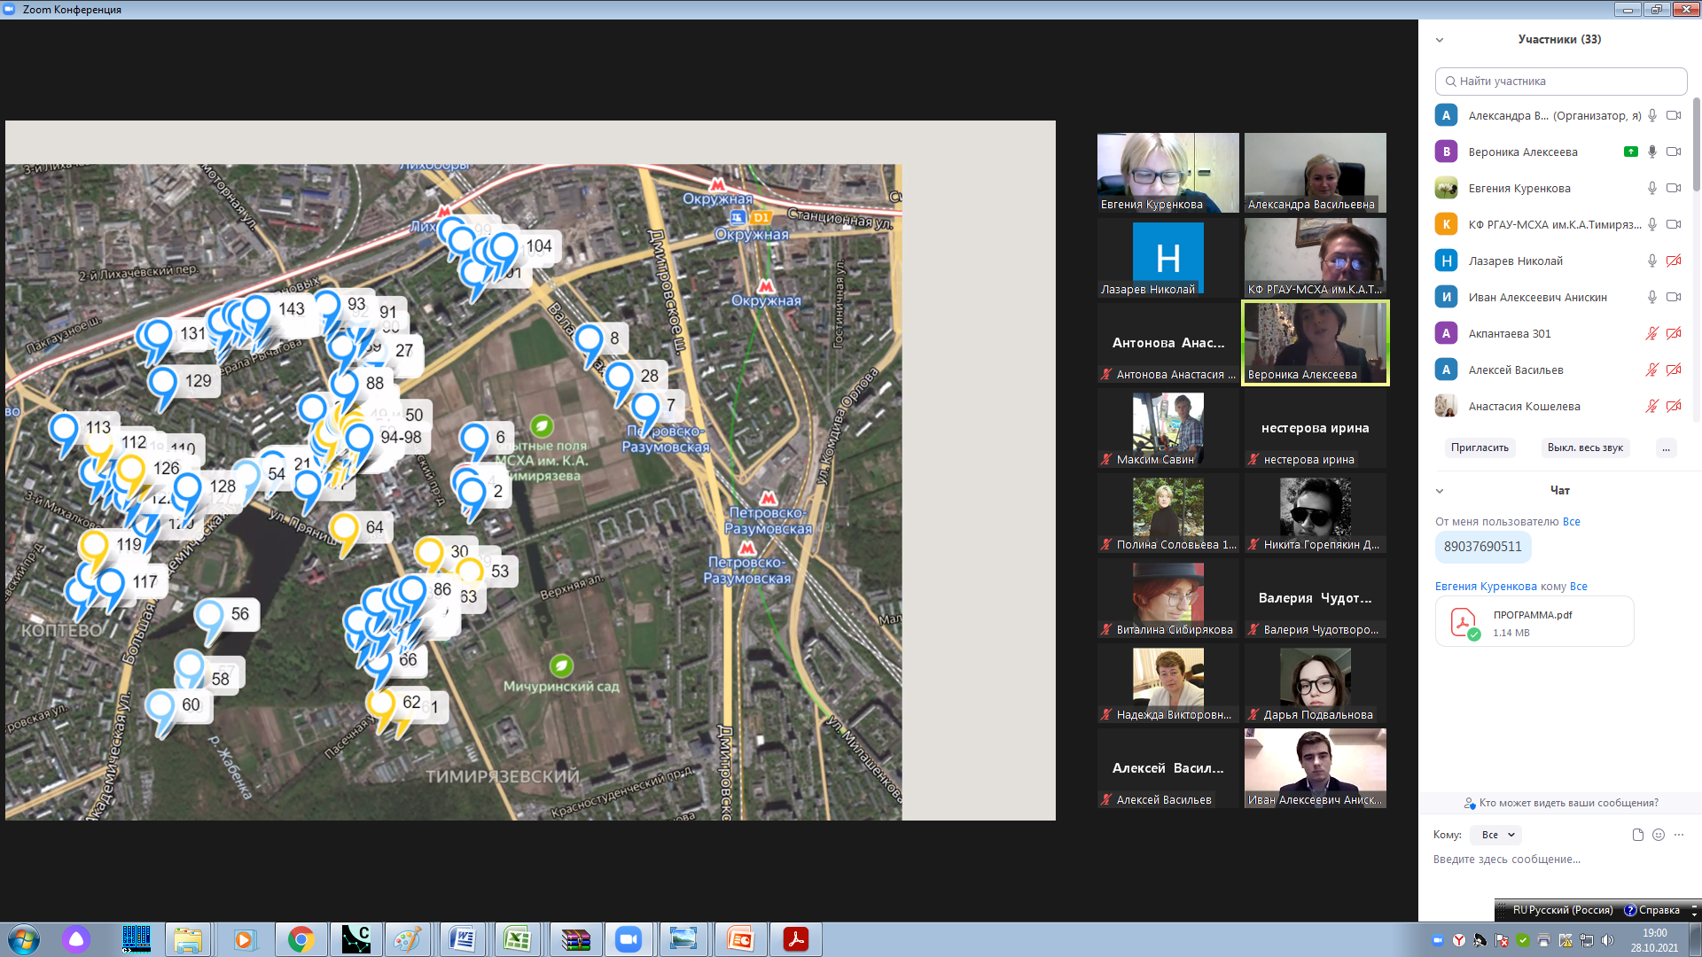This screenshot has height=957, width=1702.
Task: Toggle microphone for КФ РГАУ-МСХА participant row
Action: (x=1652, y=224)
